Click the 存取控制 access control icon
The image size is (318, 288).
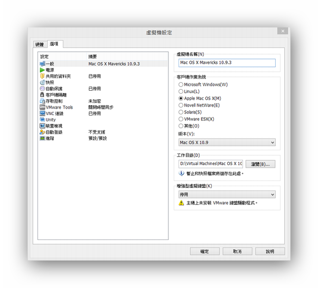pos(42,101)
